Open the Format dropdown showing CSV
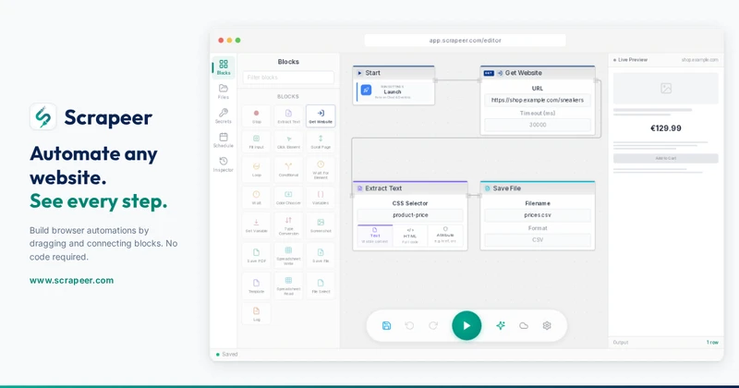739x388 pixels. pos(538,240)
